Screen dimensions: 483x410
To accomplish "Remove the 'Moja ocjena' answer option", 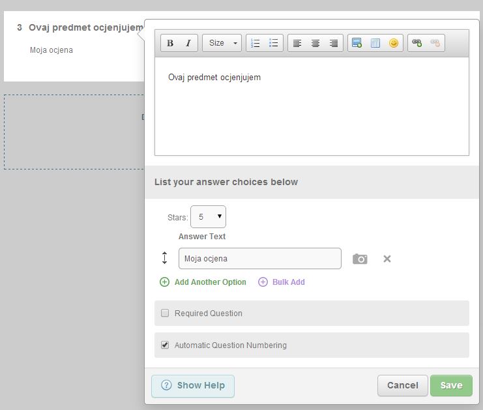I will click(387, 259).
